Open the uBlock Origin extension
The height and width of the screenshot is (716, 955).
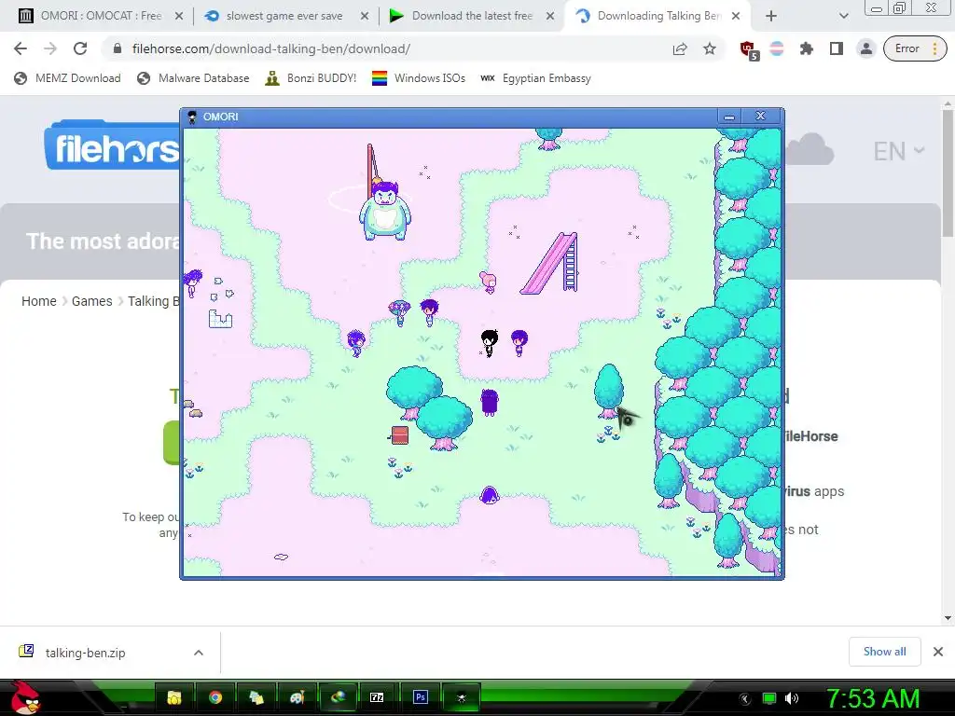coord(749,50)
